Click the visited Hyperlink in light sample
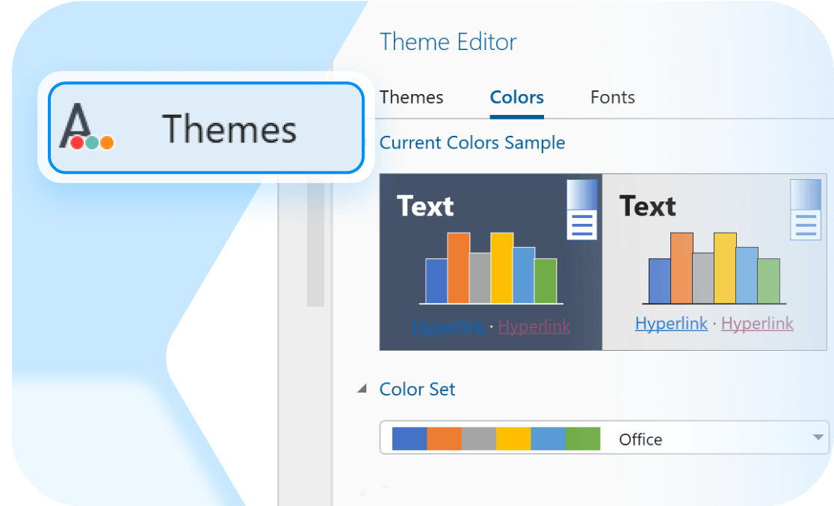Screen dimensions: 834x506 tap(757, 323)
